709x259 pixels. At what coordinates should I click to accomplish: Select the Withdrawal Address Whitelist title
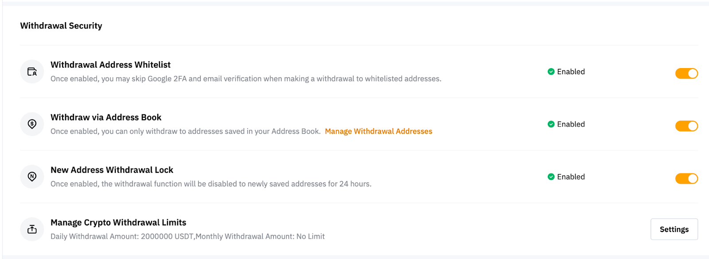click(110, 65)
